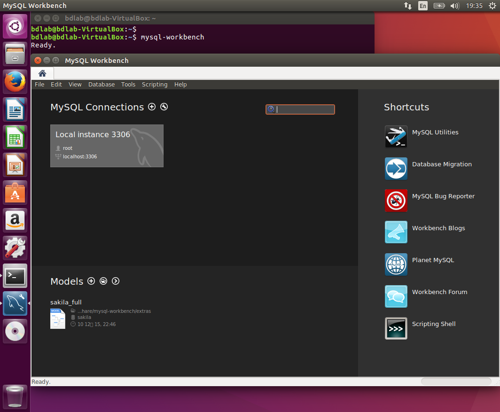The width and height of the screenshot is (500, 412).
Task: Click the MySQL Utilities label
Action: (435, 132)
